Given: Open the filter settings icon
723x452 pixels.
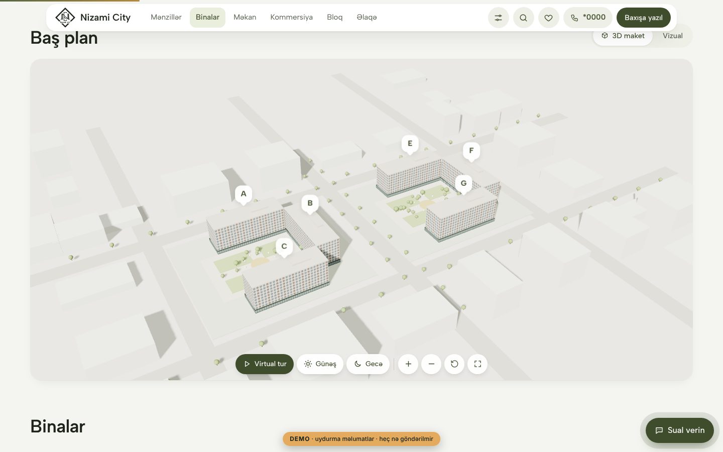Looking at the screenshot, I should coord(498,18).
